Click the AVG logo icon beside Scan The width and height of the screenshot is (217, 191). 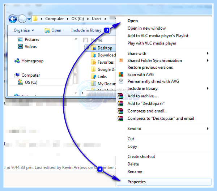pyautogui.click(x=121, y=74)
